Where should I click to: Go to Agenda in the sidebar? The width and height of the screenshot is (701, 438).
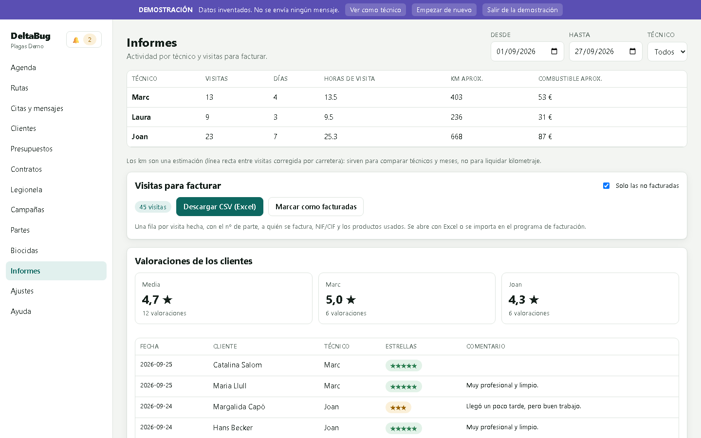tap(56, 68)
